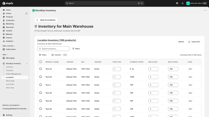Screen dimensions: 209x117
Task: Open Transfers in StockEye submenu
Action: click(x=9, y=70)
